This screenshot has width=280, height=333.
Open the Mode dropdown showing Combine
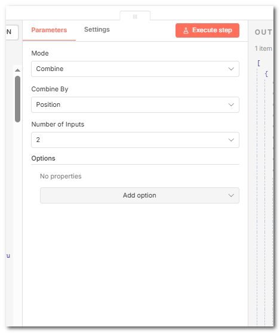point(135,69)
